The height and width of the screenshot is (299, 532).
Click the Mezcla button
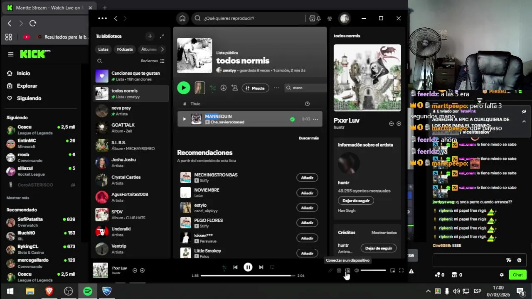point(255,88)
